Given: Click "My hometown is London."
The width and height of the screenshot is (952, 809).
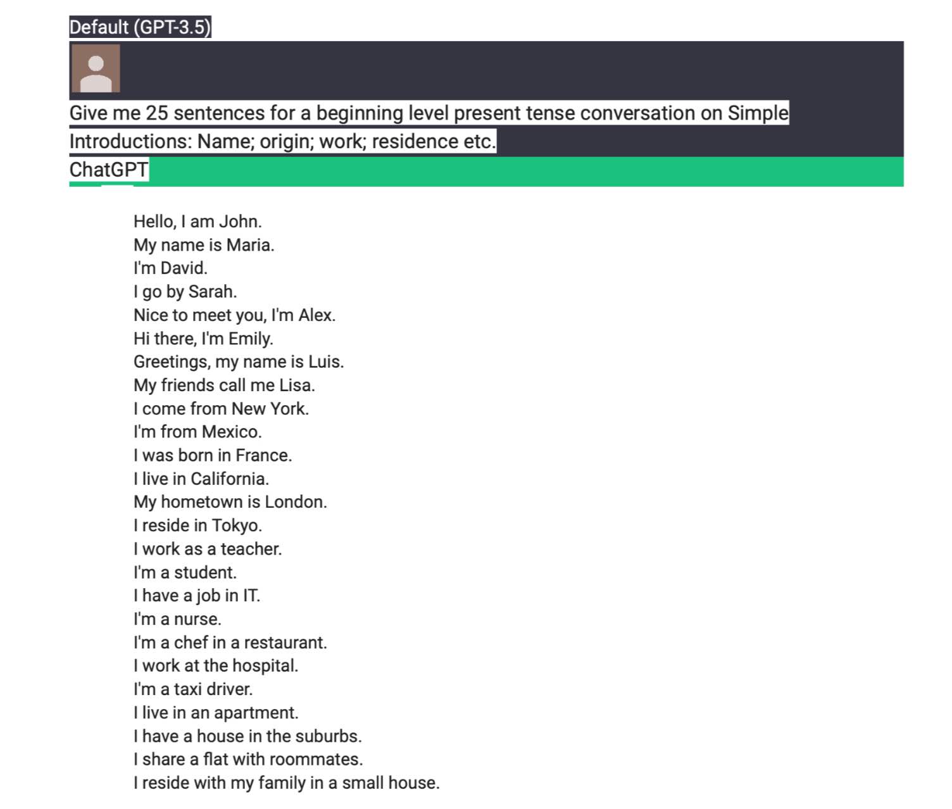Looking at the screenshot, I should pyautogui.click(x=230, y=503).
